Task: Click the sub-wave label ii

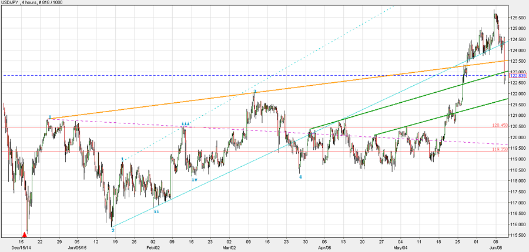Action: point(156,212)
